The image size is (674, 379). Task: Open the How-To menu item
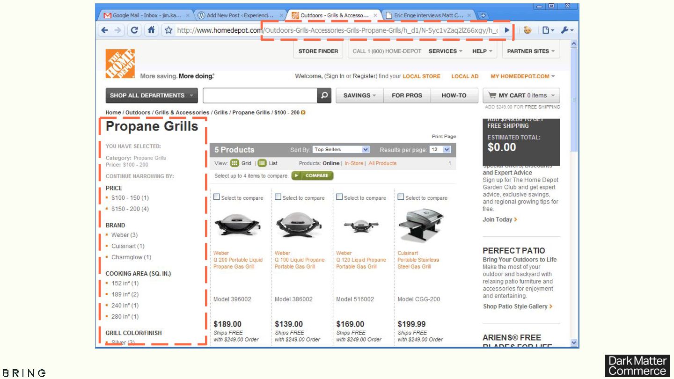tap(454, 95)
